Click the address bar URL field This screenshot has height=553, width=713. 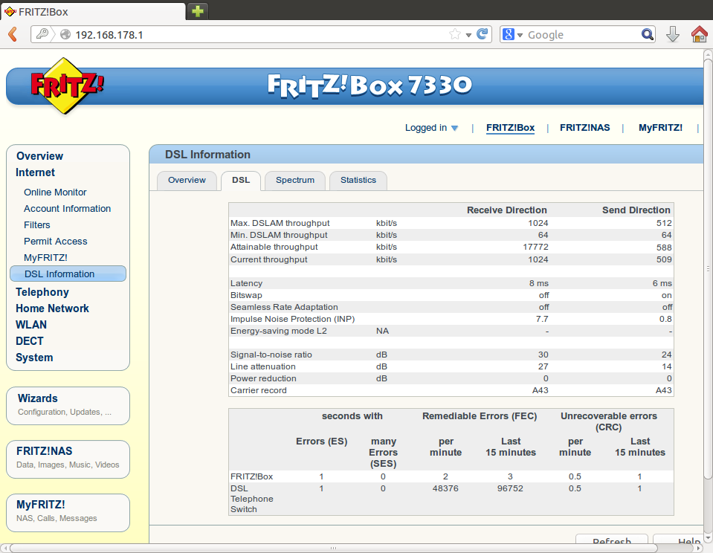coord(253,34)
